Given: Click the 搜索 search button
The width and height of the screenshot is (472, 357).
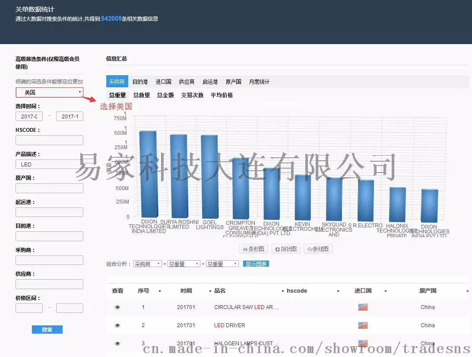Looking at the screenshot, I should pos(47,330).
